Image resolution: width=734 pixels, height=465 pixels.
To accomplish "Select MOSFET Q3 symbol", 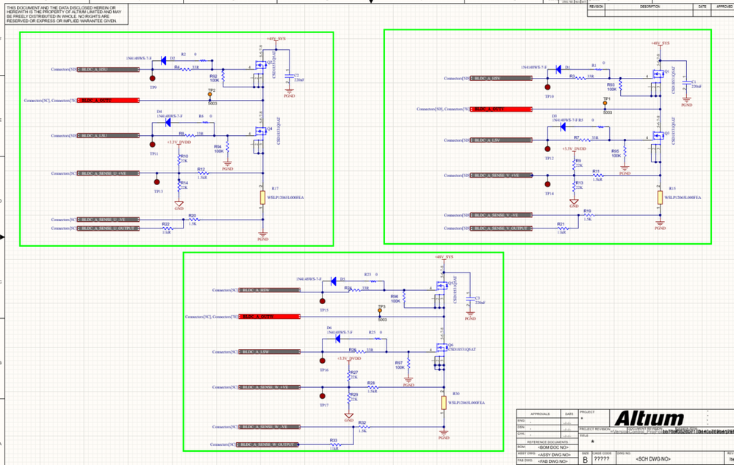I will pyautogui.click(x=658, y=136).
